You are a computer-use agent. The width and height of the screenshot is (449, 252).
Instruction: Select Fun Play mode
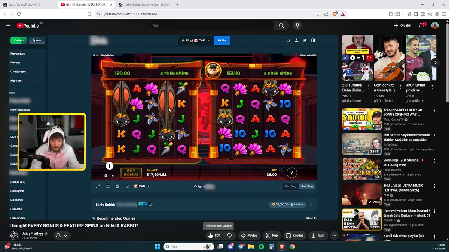291,186
